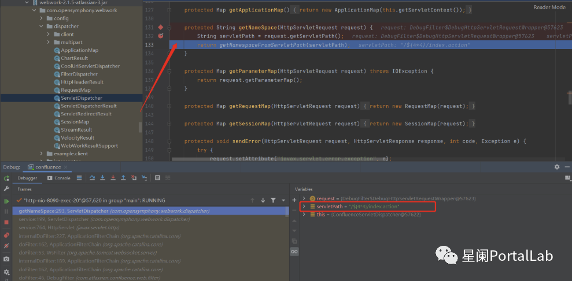Viewport: 572px width, 281px height.
Task: Add a new watch with plus icon
Action: (294, 200)
